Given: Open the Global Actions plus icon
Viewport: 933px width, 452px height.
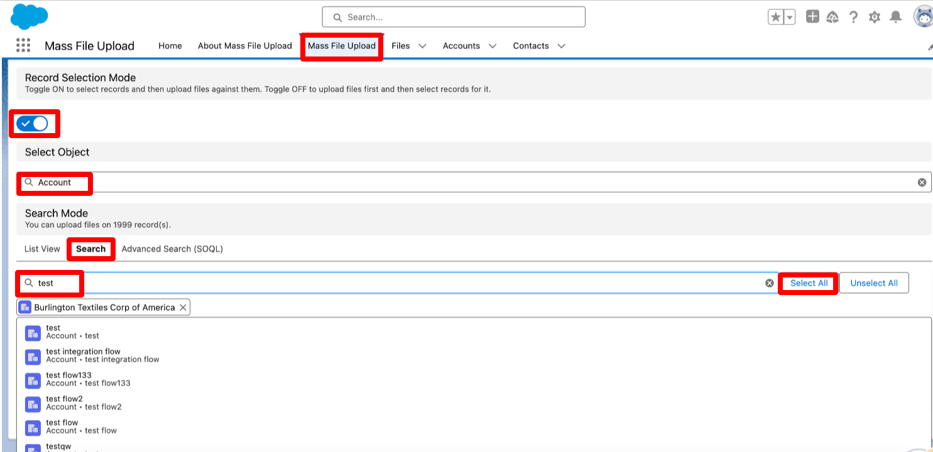Looking at the screenshot, I should (x=812, y=17).
